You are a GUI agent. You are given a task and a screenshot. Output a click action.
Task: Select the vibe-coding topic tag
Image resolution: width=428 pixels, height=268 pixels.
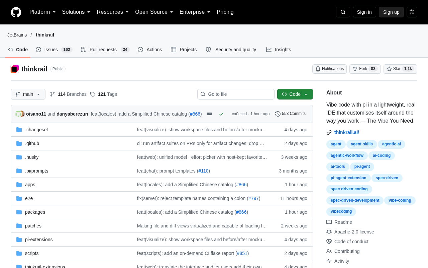point(400,200)
